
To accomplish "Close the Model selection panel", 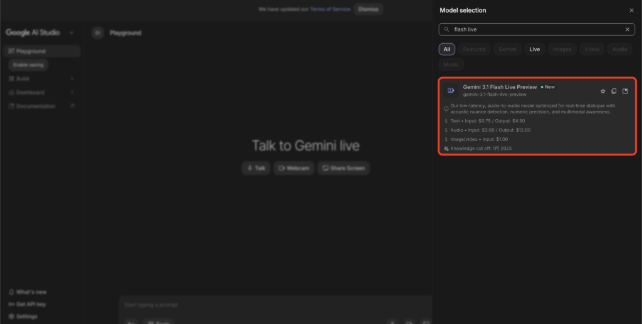I will pos(631,11).
